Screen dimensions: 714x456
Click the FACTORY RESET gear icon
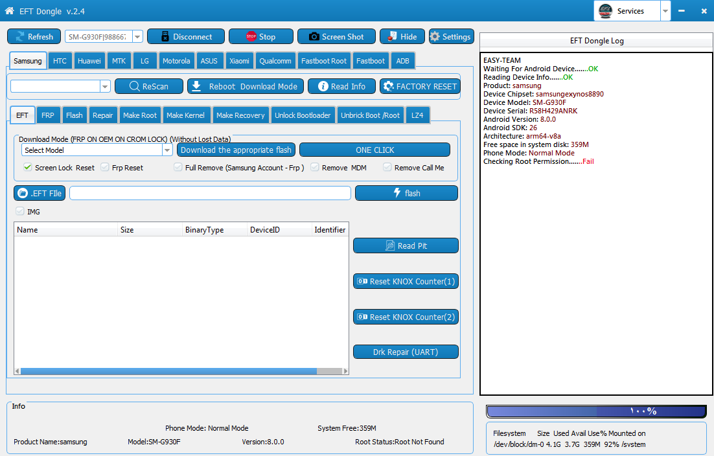point(388,86)
